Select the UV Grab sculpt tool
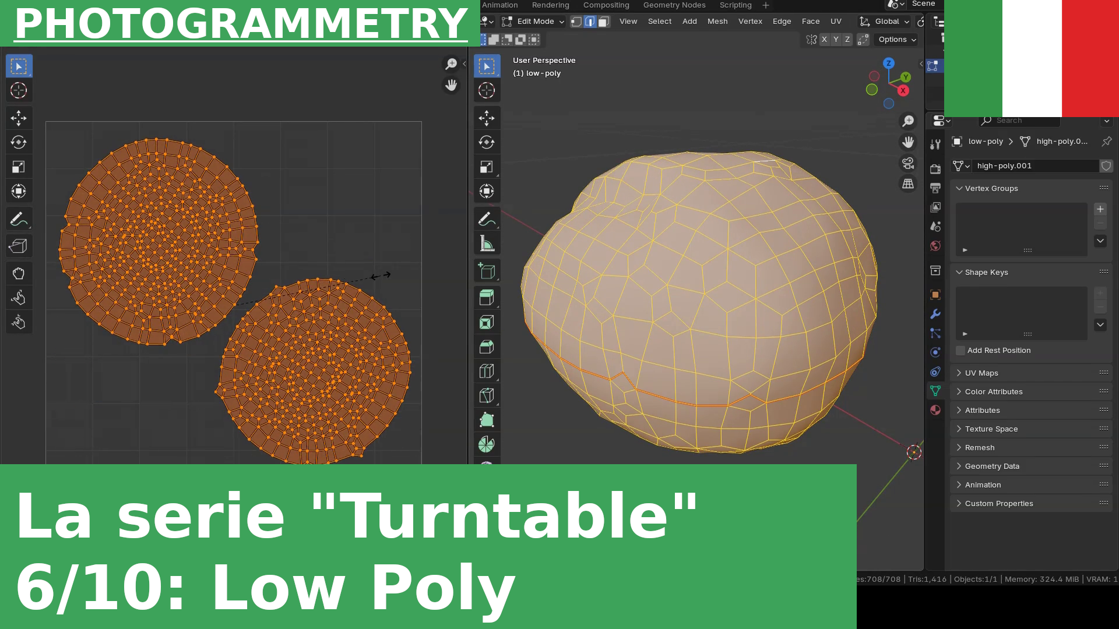This screenshot has height=629, width=1119. (19, 274)
